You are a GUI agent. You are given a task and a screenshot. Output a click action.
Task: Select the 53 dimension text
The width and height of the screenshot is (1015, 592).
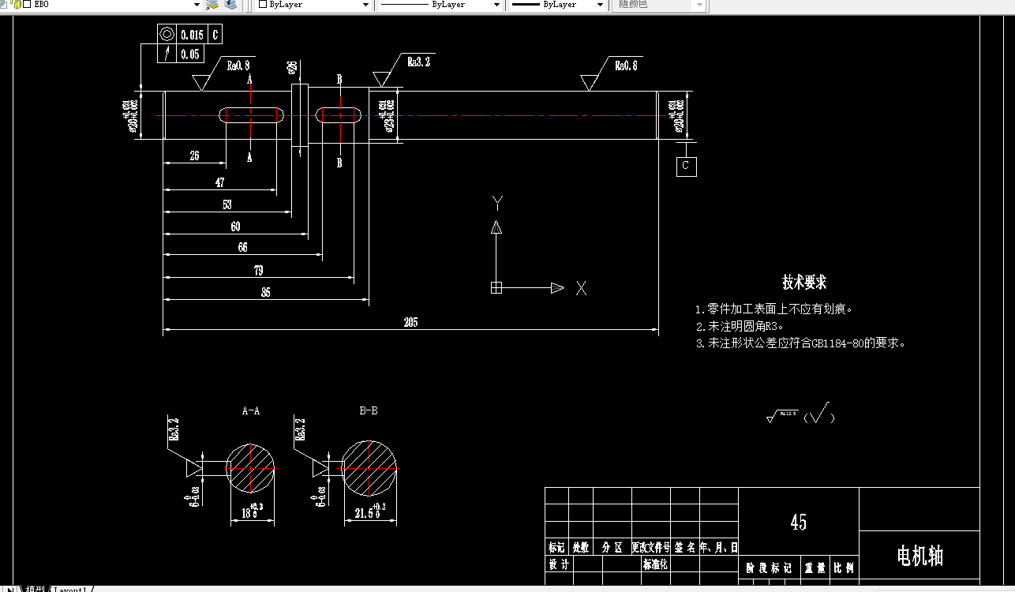click(x=227, y=204)
